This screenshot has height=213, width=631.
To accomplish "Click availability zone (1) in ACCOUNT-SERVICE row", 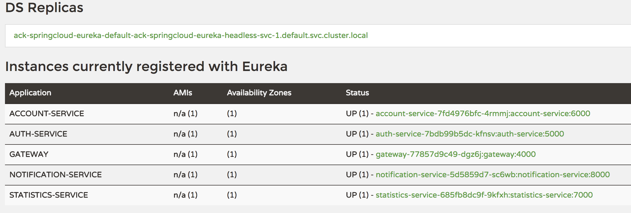I will tap(232, 114).
